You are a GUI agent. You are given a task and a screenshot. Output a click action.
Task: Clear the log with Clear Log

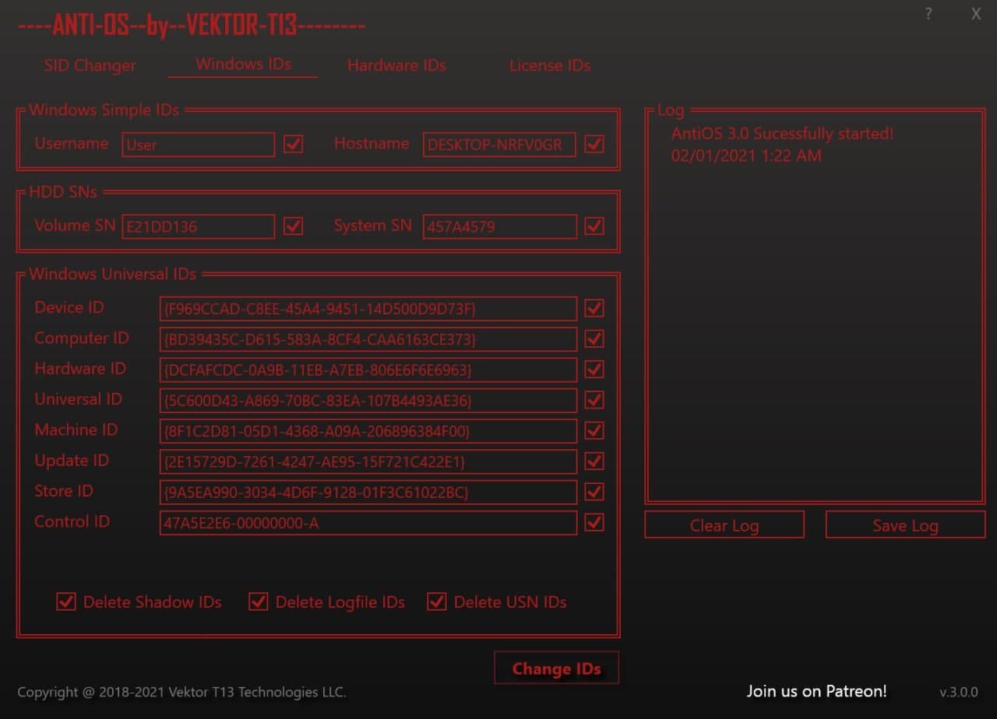point(724,525)
